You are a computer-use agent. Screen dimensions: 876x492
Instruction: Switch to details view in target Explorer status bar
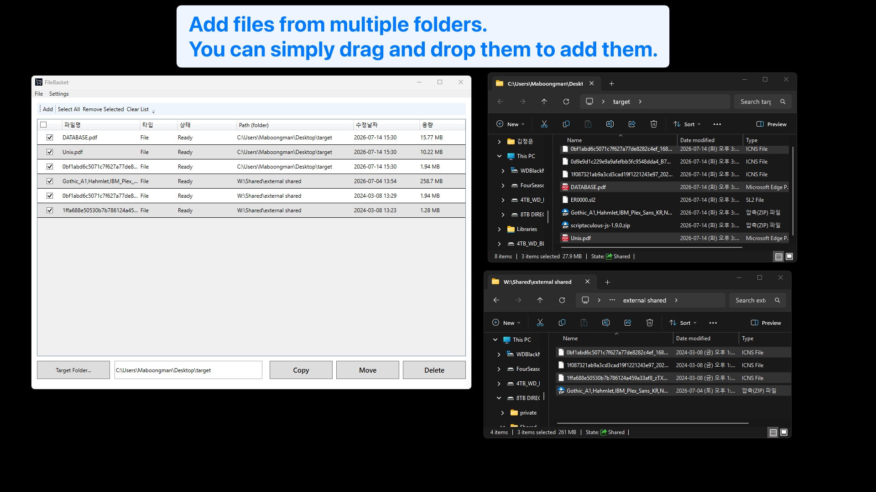pos(779,256)
